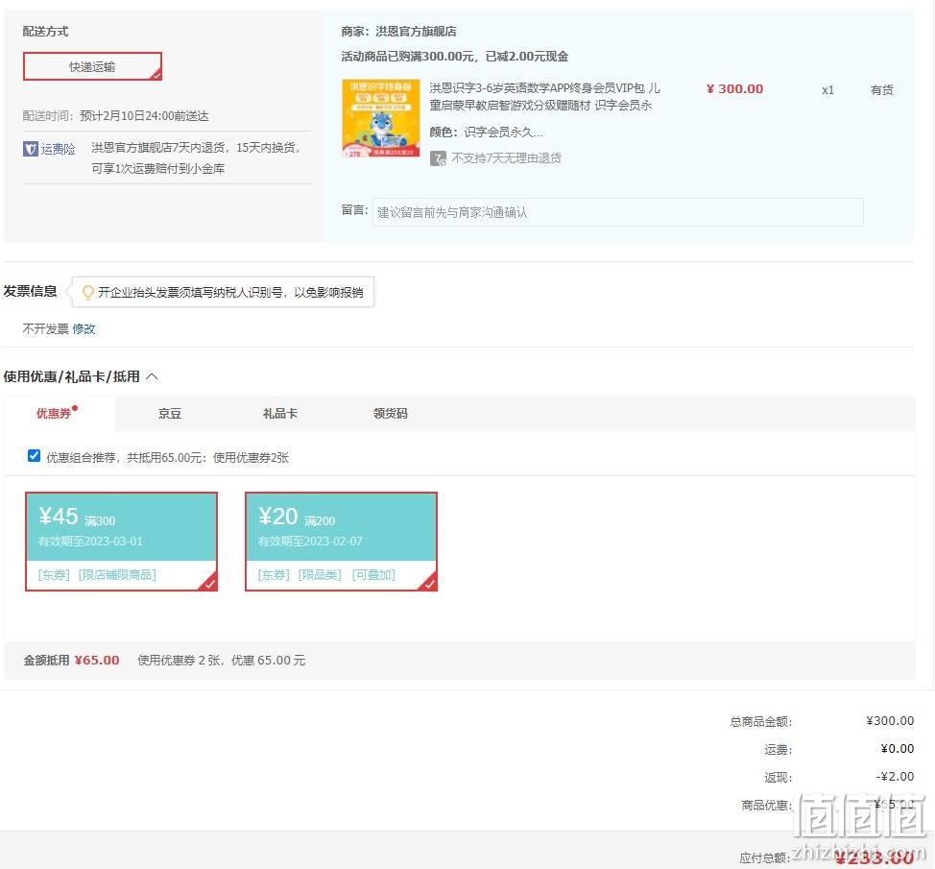Click the 金额抵用 ¥65.00 amount

[97, 661]
